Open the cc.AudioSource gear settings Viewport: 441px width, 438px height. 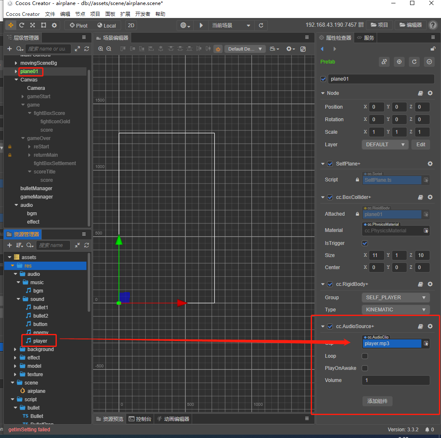point(430,326)
